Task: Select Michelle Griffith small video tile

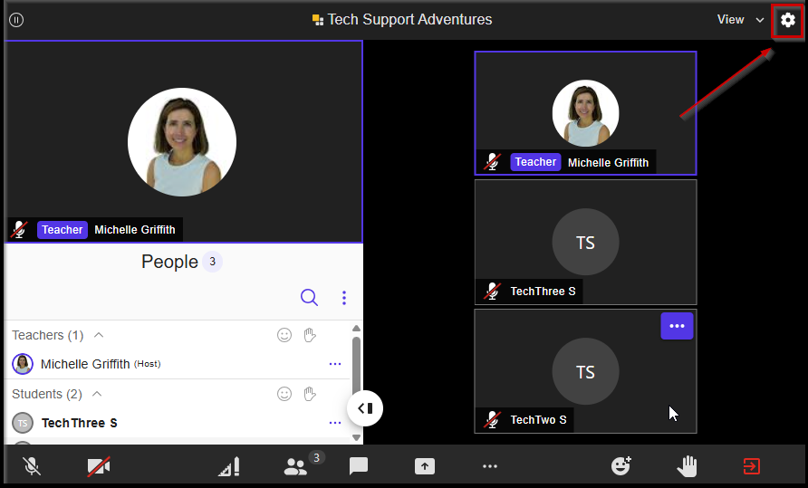Action: click(585, 113)
